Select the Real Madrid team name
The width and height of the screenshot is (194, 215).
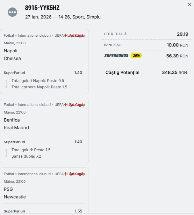coord(16,128)
